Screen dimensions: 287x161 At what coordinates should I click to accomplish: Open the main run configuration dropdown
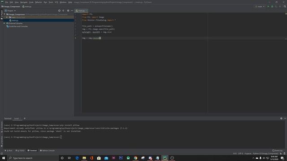(260, 6)
